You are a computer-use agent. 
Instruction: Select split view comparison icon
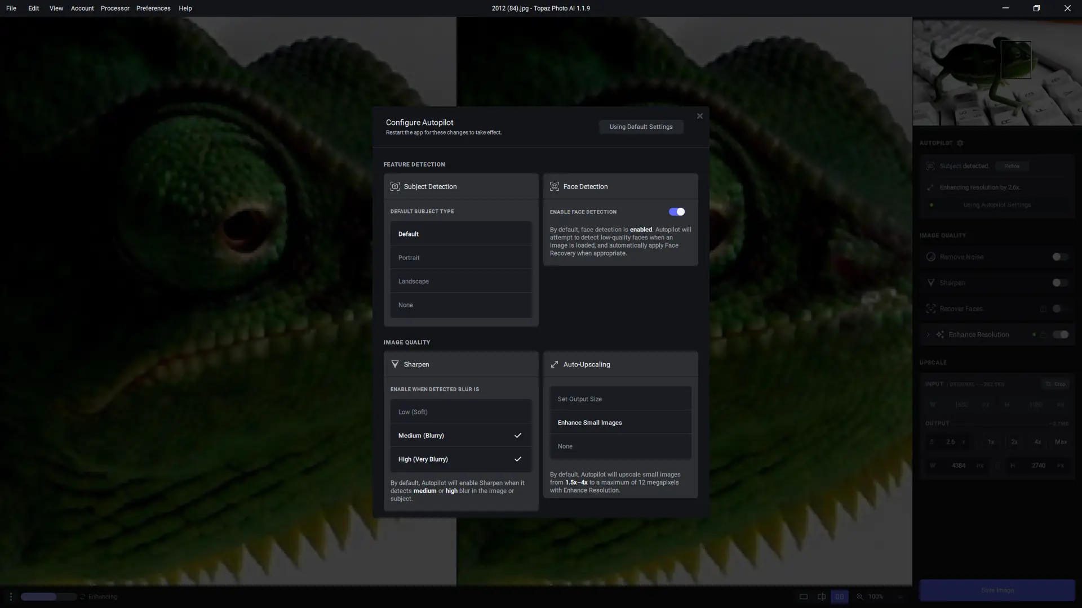point(822,597)
